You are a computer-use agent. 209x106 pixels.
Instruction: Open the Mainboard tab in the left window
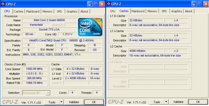click(33, 11)
